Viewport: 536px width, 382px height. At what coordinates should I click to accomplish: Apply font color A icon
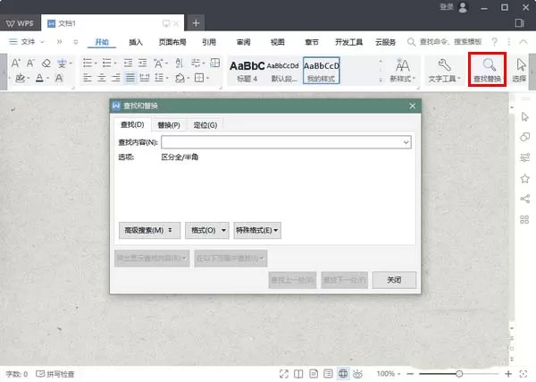point(39,79)
